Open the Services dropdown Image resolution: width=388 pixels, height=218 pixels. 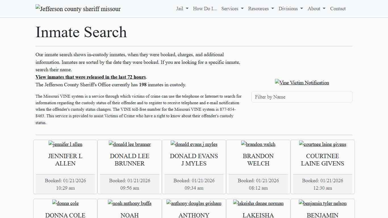click(x=232, y=9)
